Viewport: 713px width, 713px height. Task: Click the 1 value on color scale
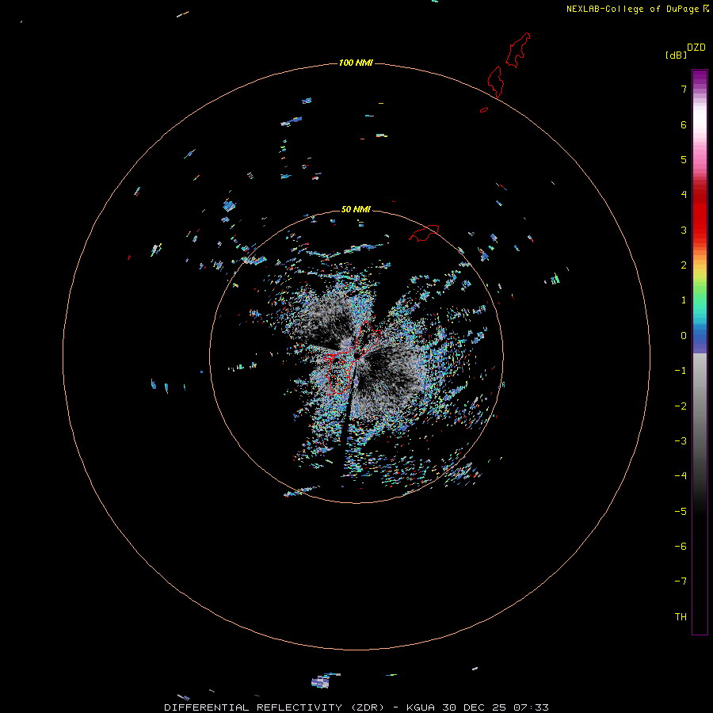(684, 300)
